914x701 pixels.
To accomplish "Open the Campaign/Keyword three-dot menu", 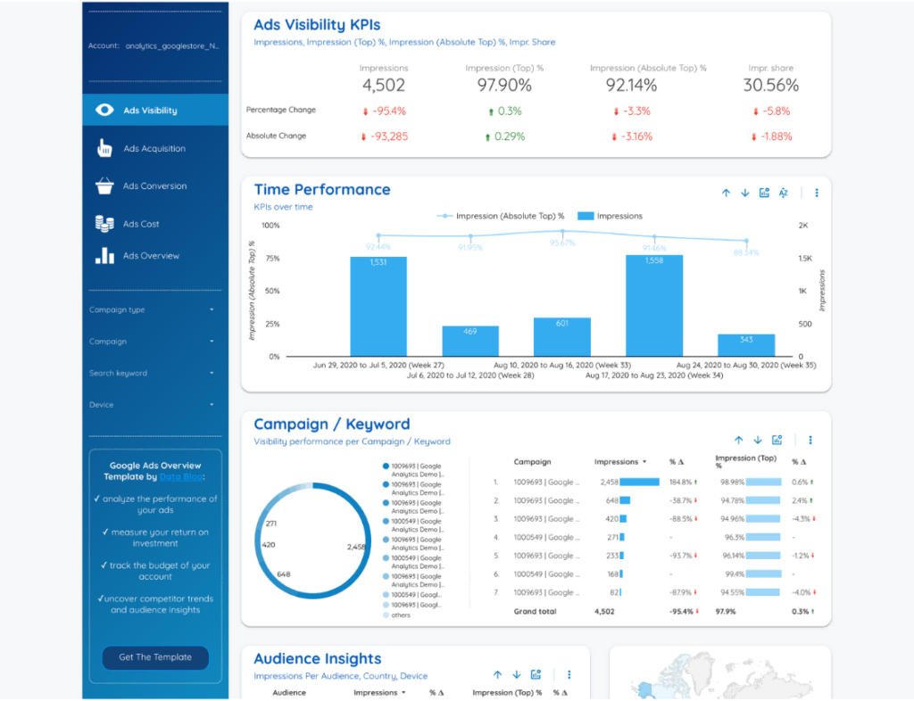I will click(x=810, y=440).
